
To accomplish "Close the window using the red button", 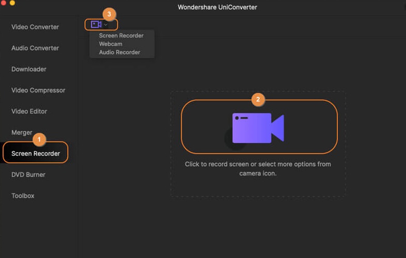I will pos(3,3).
